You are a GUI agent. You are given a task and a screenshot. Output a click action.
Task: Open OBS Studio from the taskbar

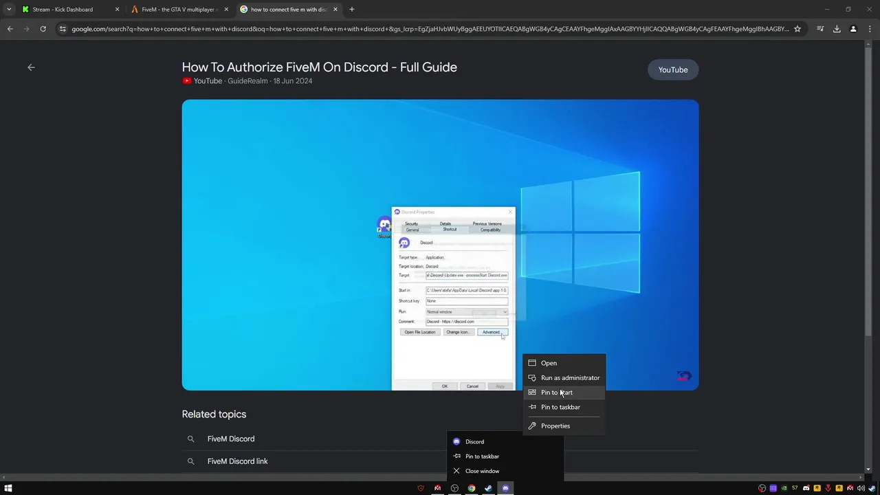(454, 488)
